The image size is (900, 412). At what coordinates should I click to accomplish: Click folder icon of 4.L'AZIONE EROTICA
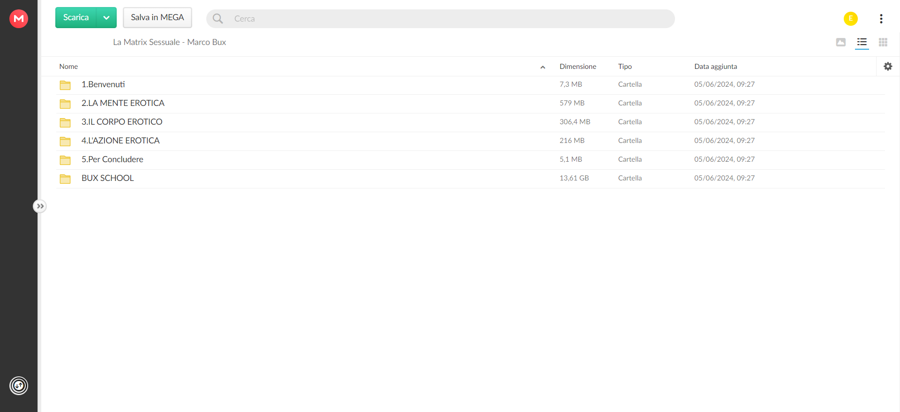[65, 142]
